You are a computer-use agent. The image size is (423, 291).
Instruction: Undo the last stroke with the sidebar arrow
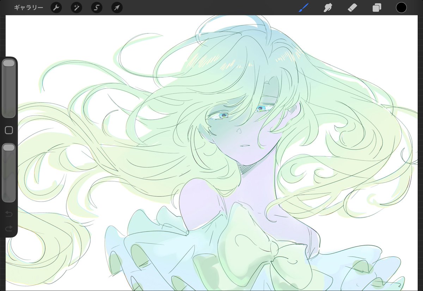pyautogui.click(x=9, y=214)
